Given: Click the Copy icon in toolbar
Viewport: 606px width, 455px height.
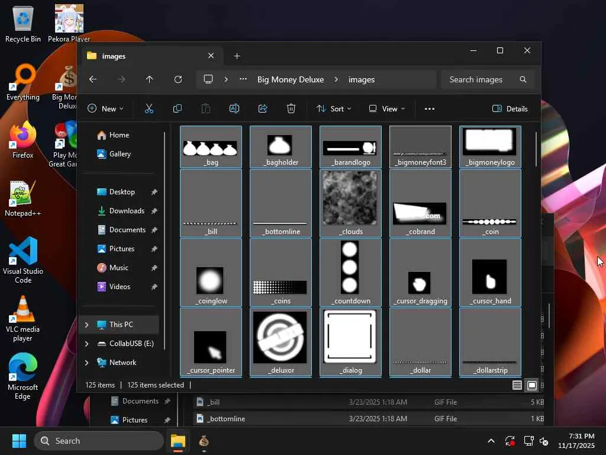Looking at the screenshot, I should point(178,108).
